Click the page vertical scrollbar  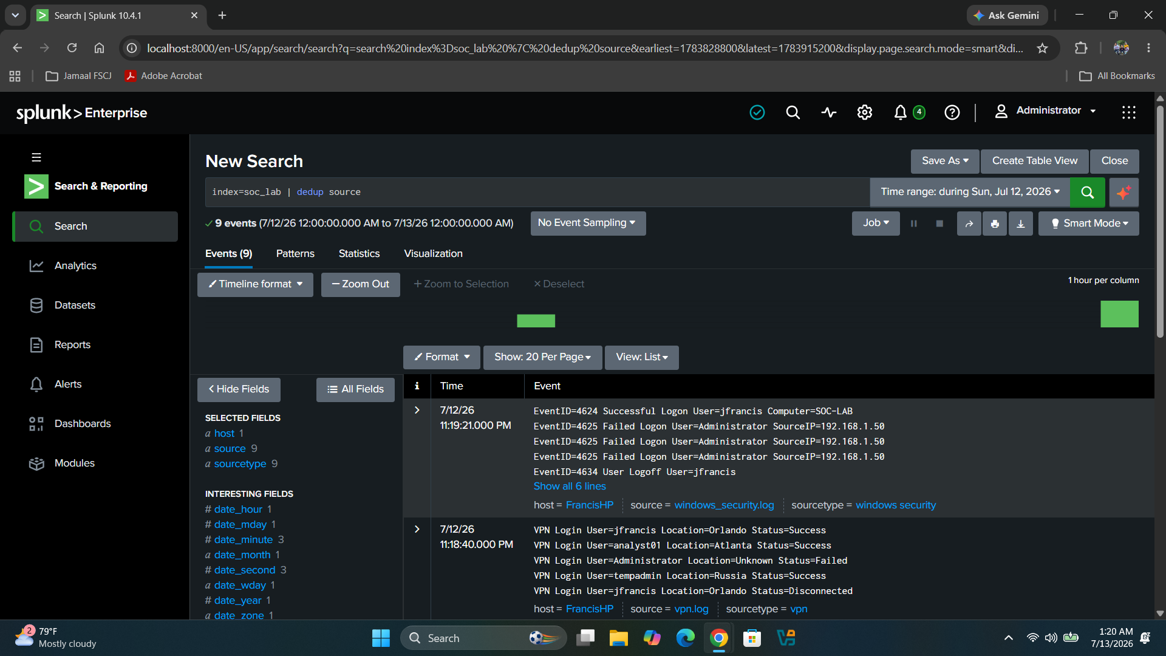(x=1160, y=221)
